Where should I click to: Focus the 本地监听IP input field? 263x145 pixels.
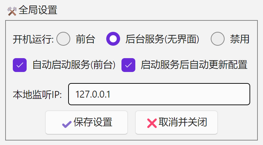click(159, 94)
